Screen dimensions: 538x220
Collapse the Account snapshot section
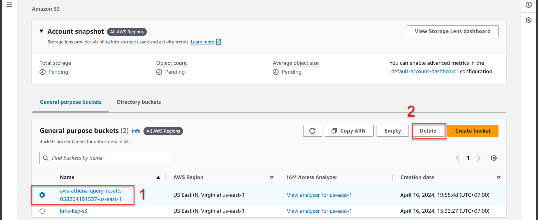pos(41,31)
